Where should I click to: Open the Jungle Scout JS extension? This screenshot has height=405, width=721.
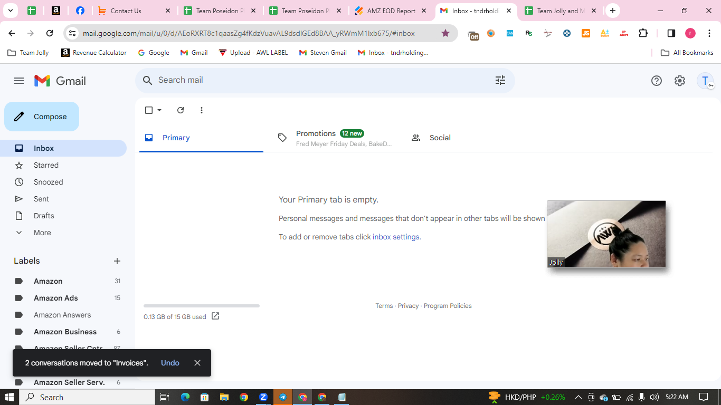586,33
